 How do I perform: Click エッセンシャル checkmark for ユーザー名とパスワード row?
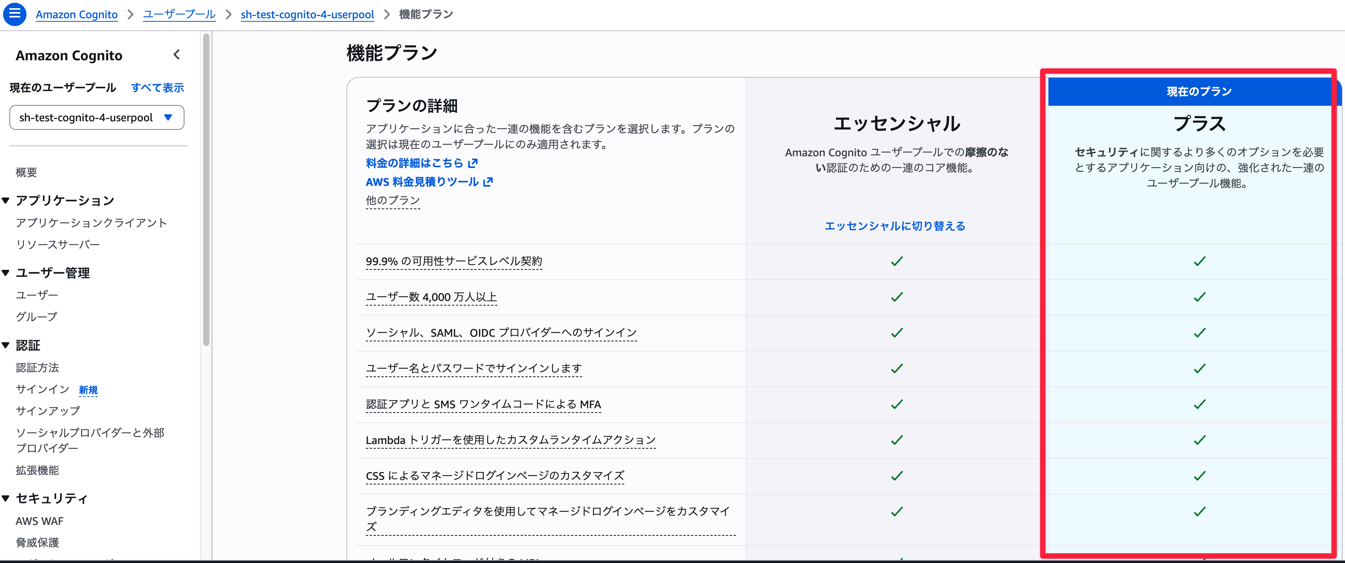tap(897, 369)
